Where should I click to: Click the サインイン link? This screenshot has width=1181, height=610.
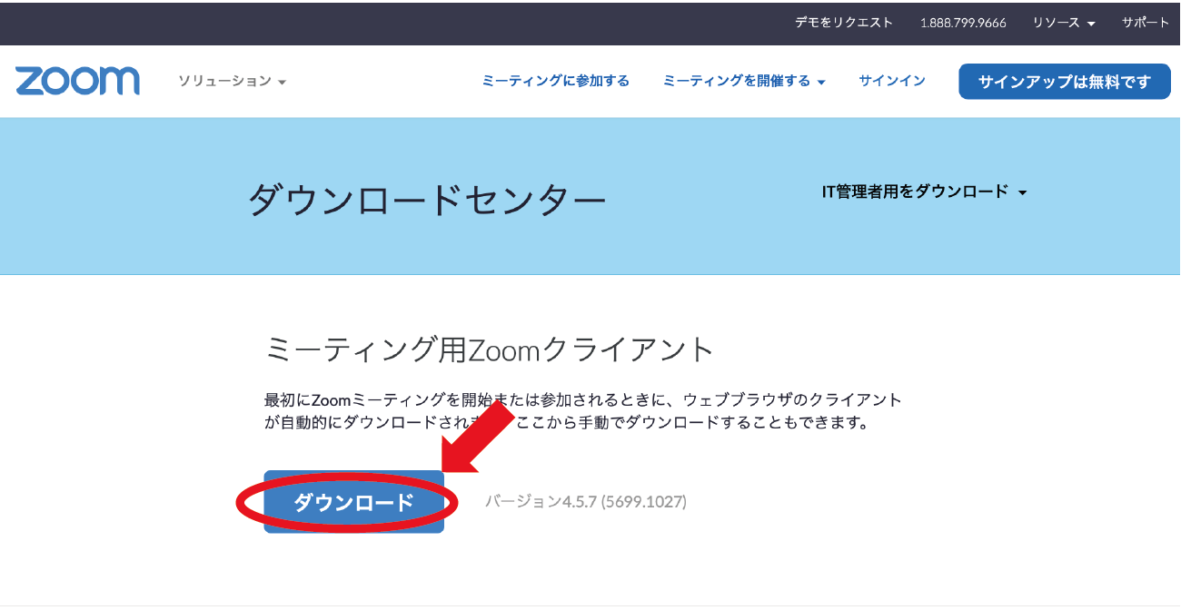coord(891,80)
